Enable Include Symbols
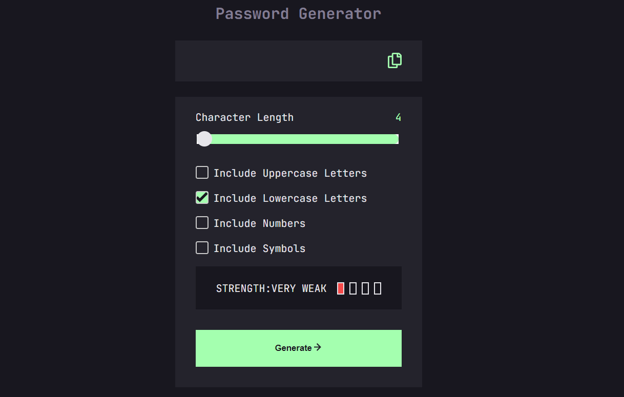This screenshot has width=624, height=397. (x=202, y=248)
